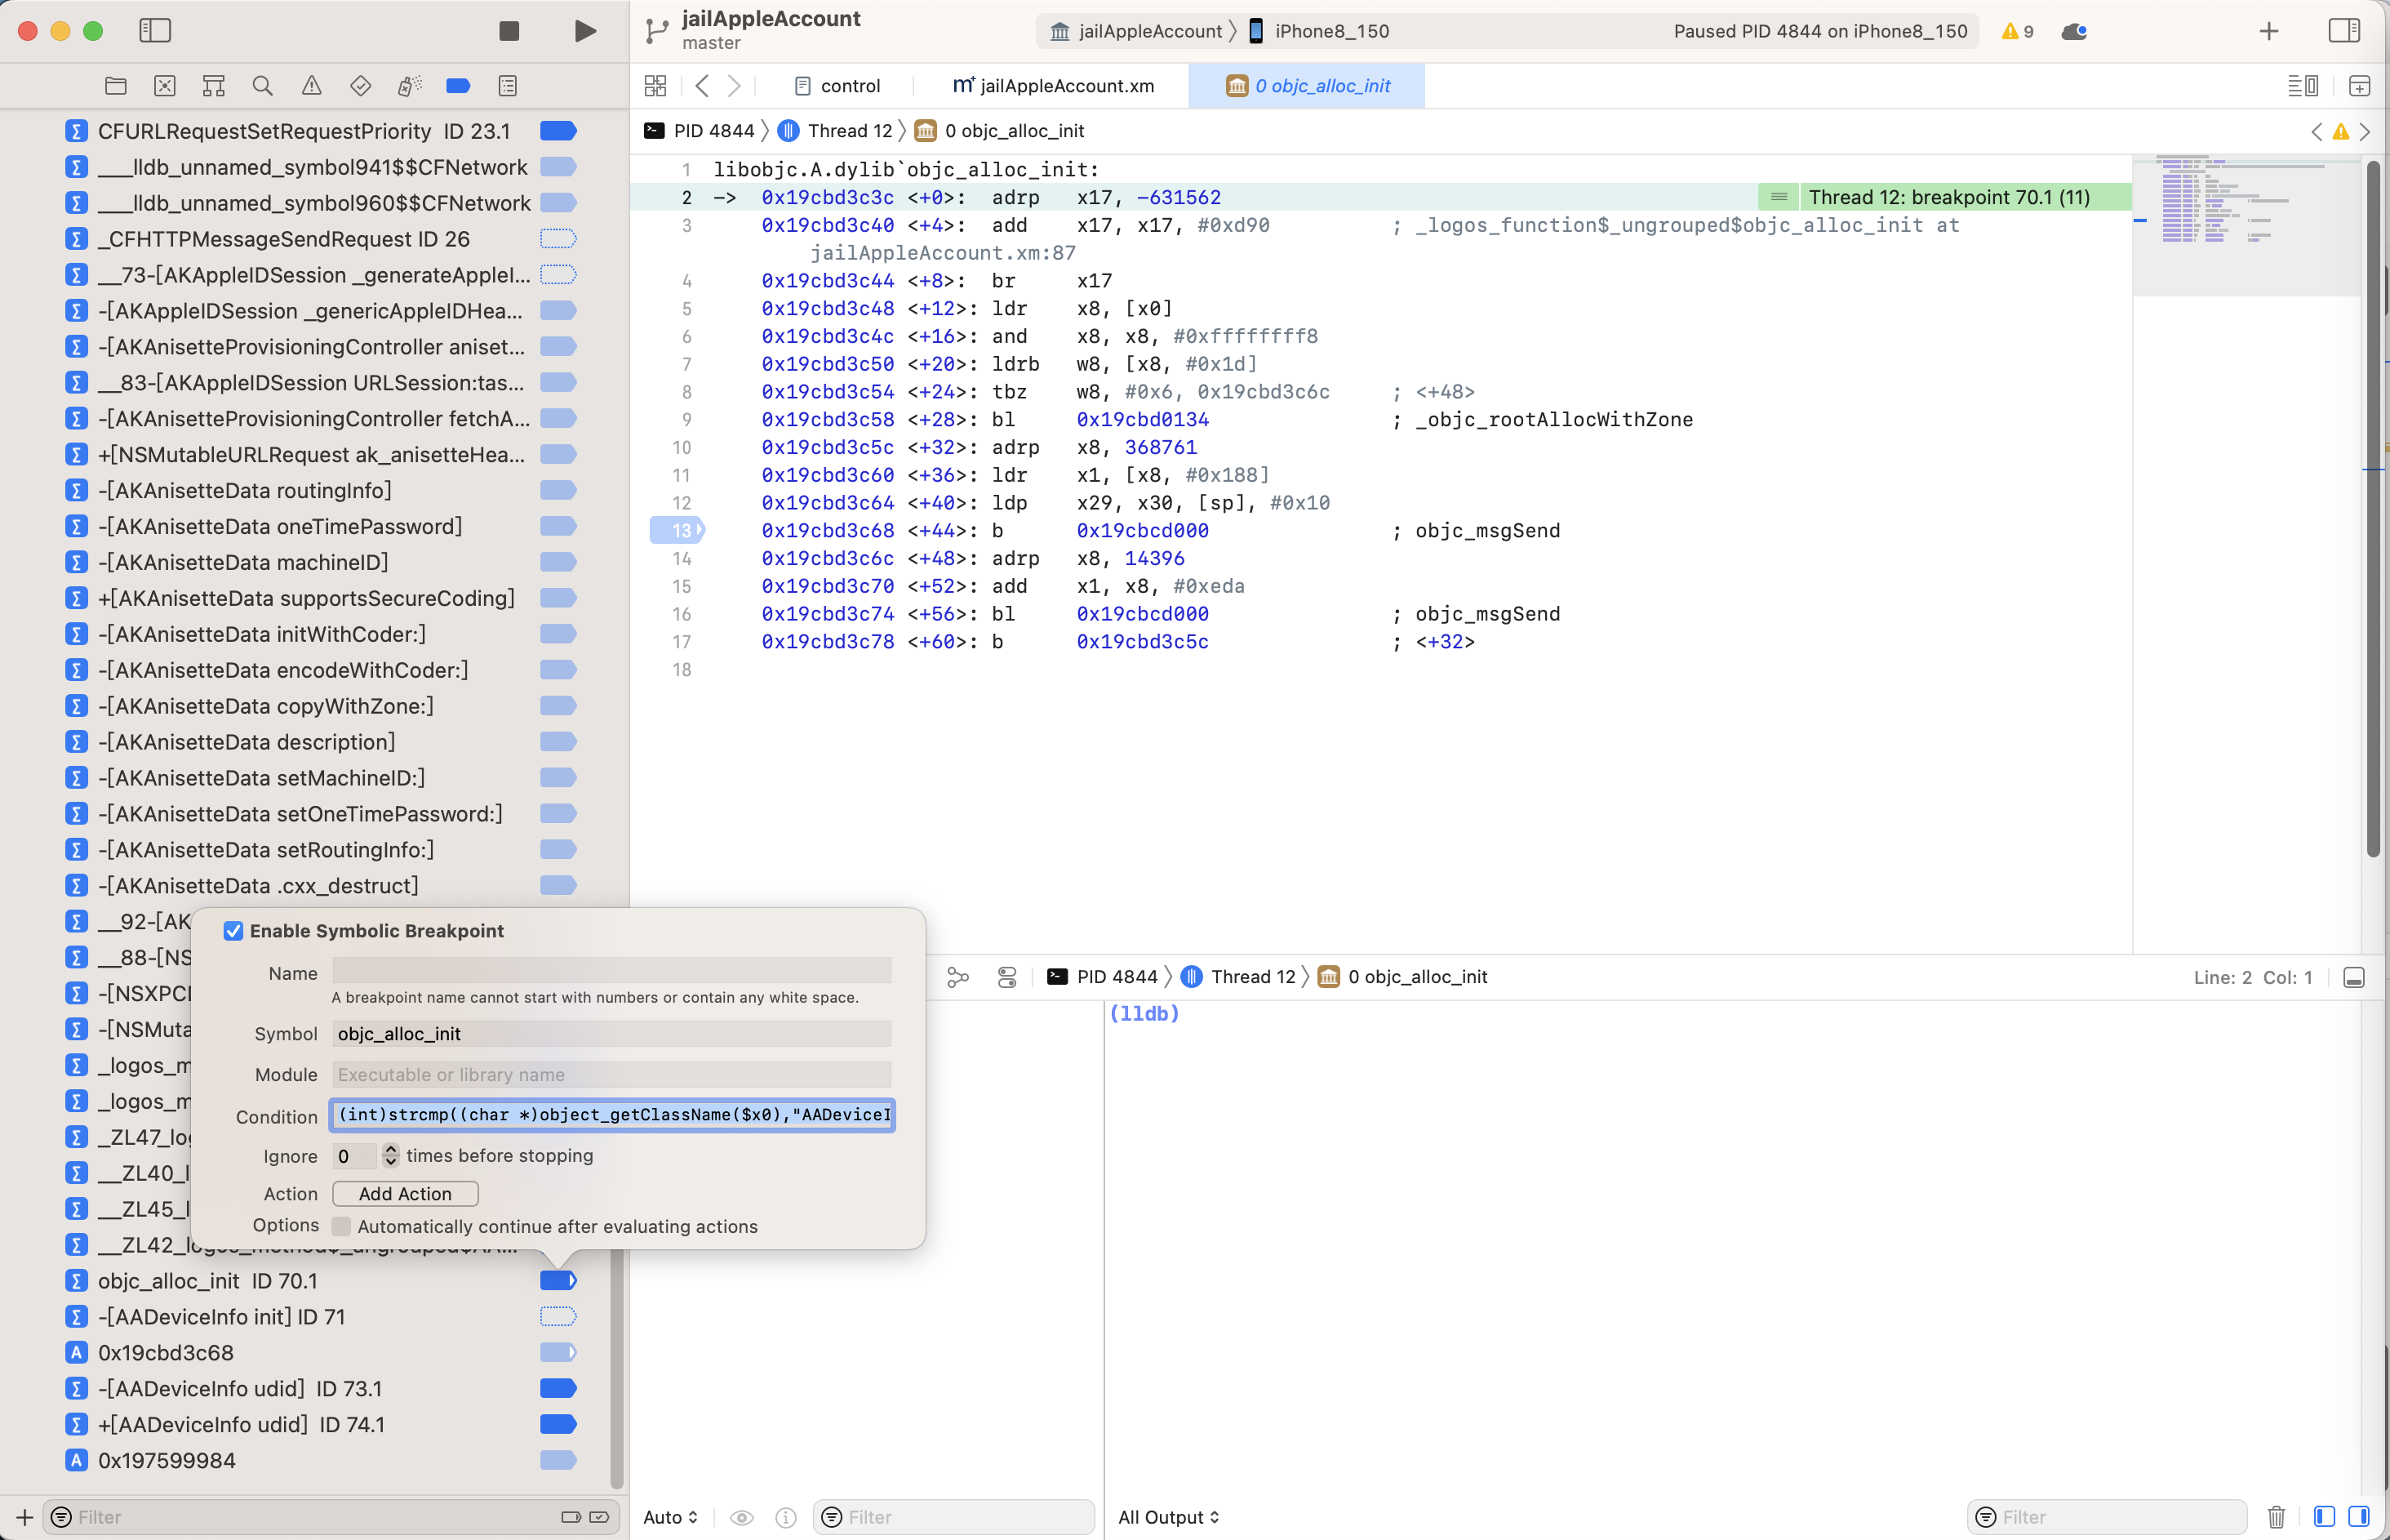Screen dimensions: 2390x1540
Task: Open the test navigator diamond icon
Action: click(361, 86)
